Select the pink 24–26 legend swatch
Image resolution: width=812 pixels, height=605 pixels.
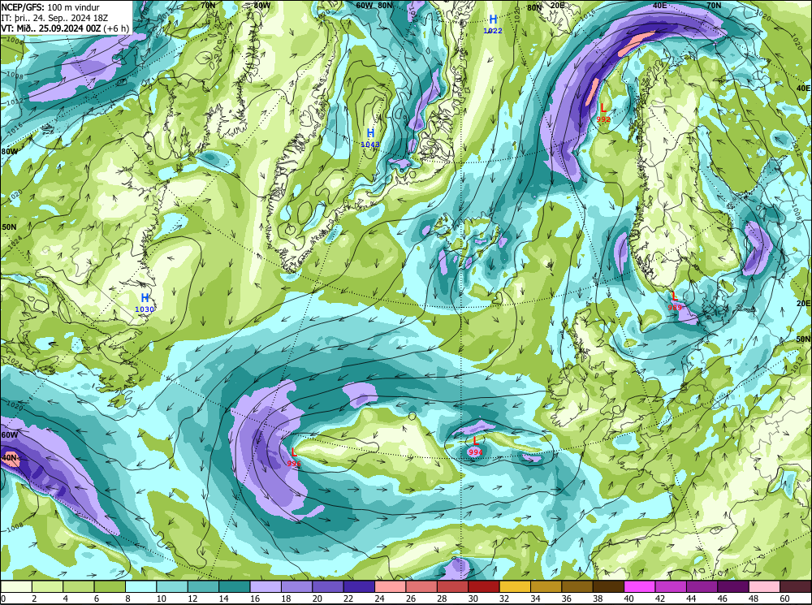click(x=391, y=586)
